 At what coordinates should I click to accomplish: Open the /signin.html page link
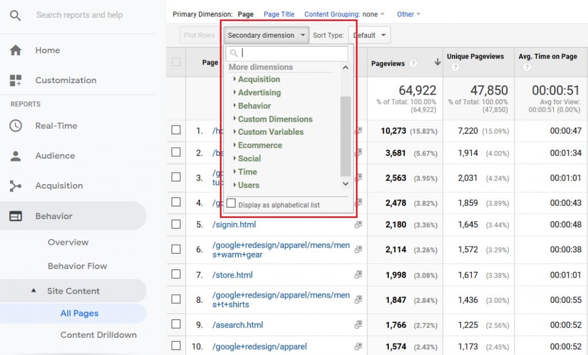pyautogui.click(x=234, y=224)
